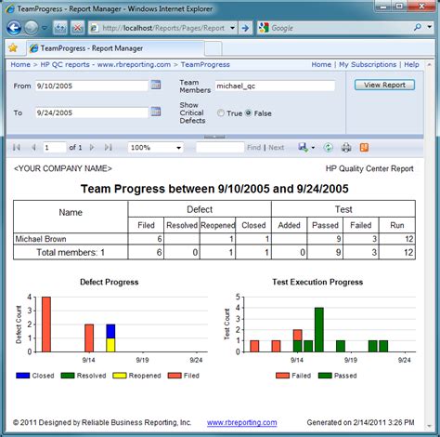Image resolution: width=440 pixels, height=437 pixels.
Task: Click the Next search link
Action: 276,148
